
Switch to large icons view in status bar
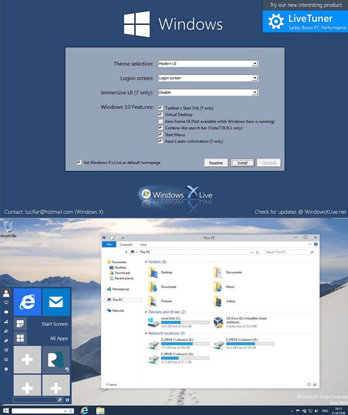tap(315, 385)
